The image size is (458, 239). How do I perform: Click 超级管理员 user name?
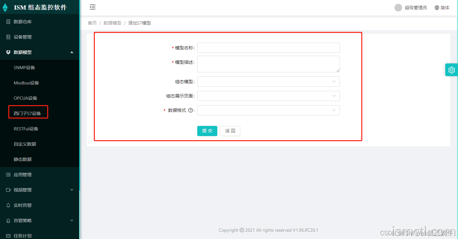416,8
